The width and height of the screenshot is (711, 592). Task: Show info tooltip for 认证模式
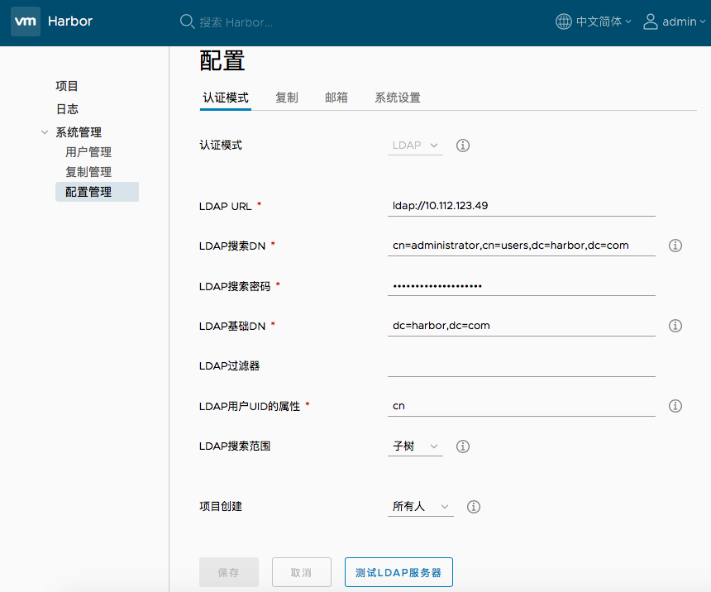(463, 146)
